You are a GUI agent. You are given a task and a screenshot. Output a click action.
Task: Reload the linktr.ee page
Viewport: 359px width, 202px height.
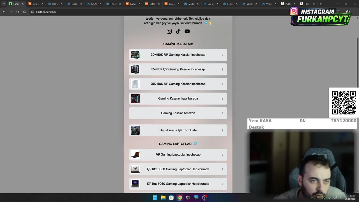point(17,12)
